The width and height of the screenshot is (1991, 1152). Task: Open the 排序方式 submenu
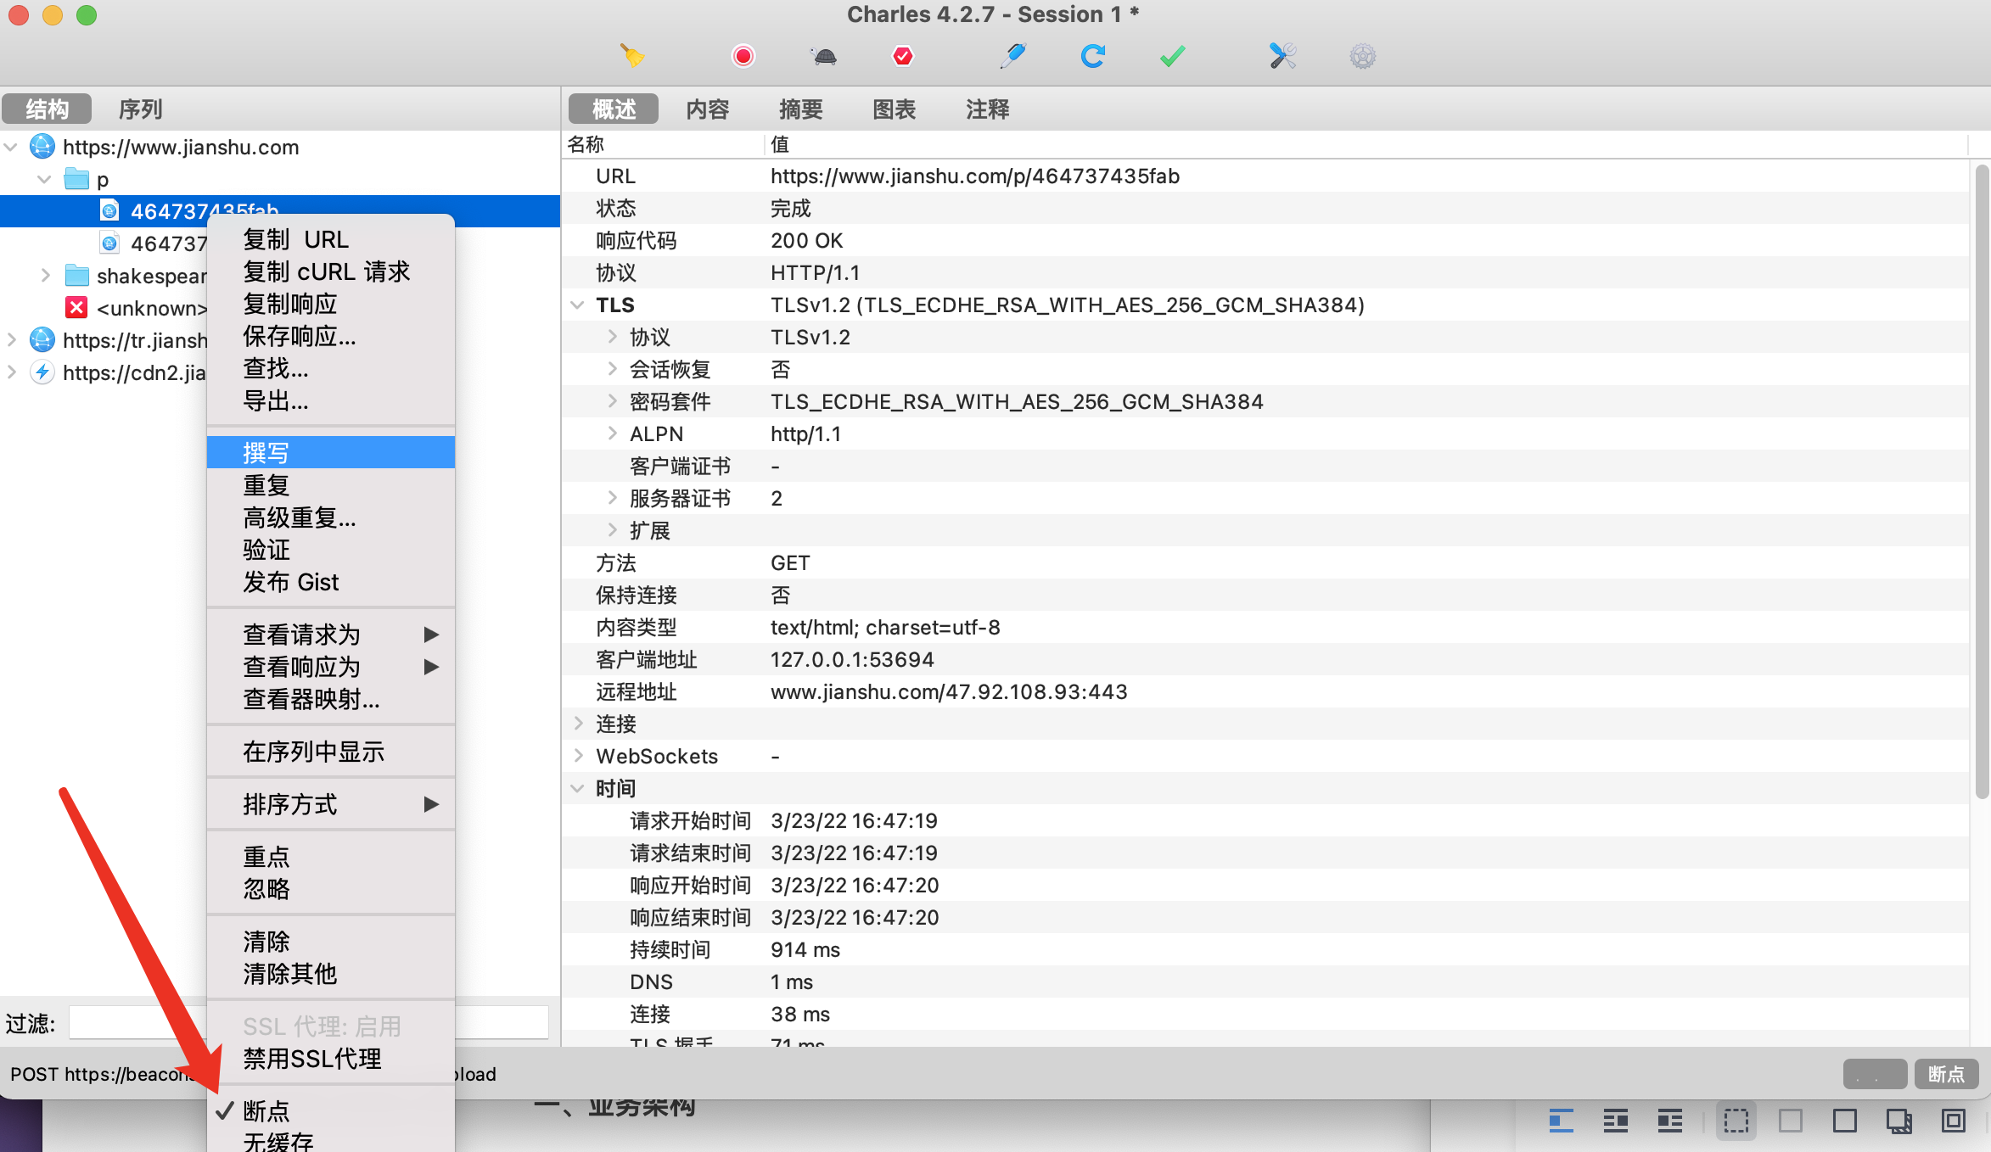331,804
